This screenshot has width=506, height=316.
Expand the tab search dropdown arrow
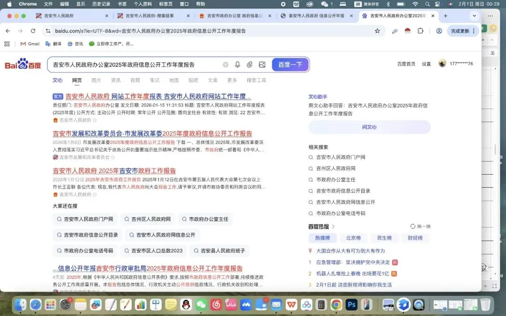474,15
